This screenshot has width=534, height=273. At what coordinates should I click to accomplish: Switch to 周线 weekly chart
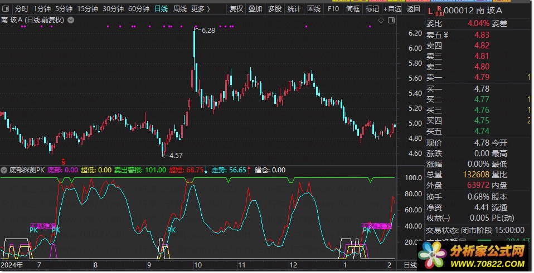[180, 9]
